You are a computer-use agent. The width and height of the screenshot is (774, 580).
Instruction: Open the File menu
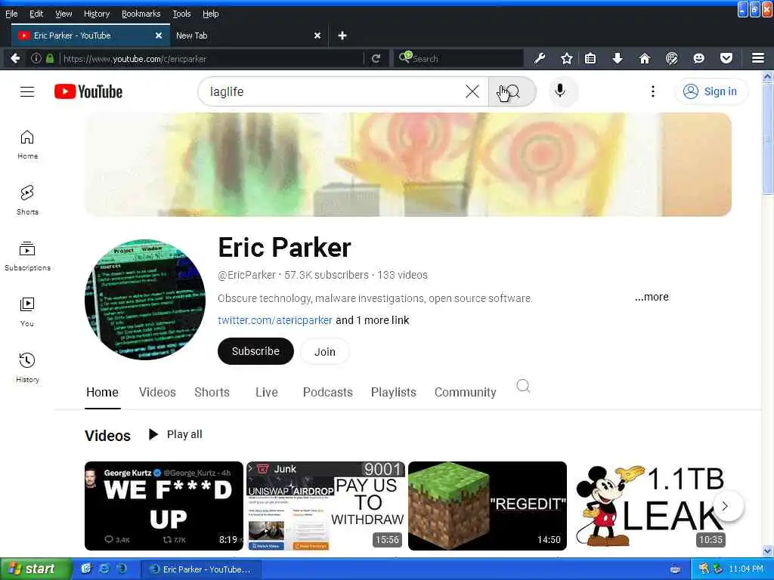[11, 14]
